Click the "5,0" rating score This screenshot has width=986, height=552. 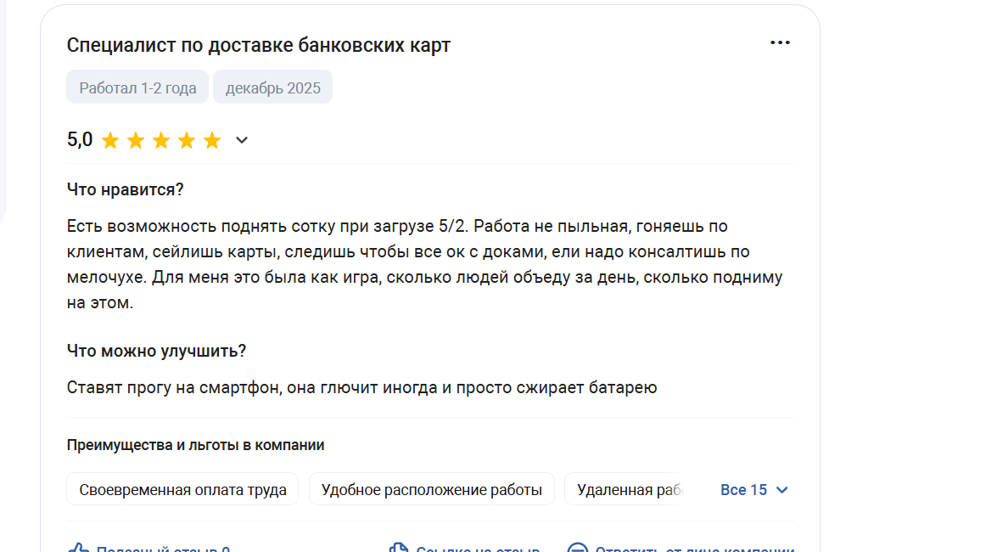click(x=80, y=140)
